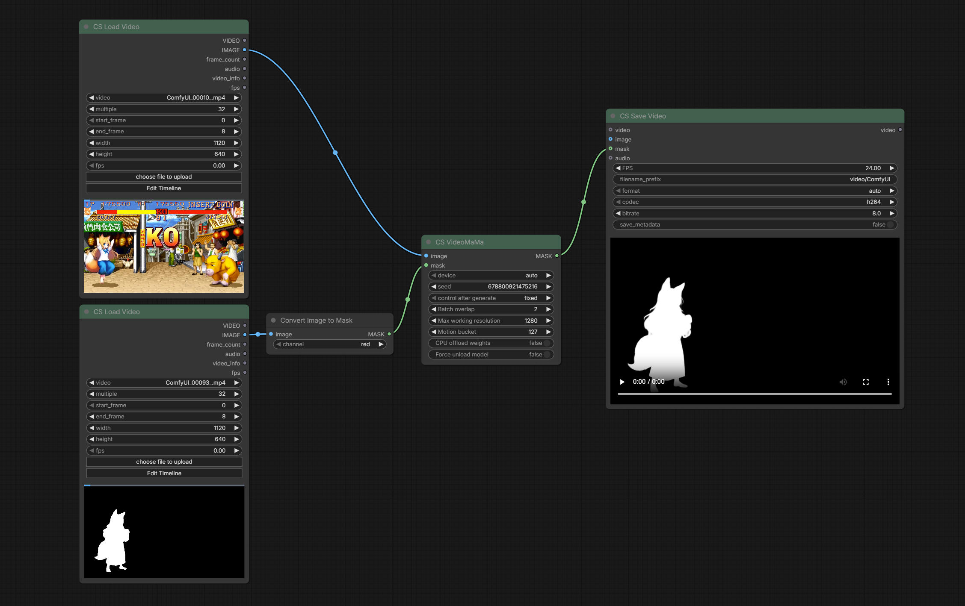965x606 pixels.
Task: Click the filename_prefix text field
Action: pyautogui.click(x=755, y=179)
